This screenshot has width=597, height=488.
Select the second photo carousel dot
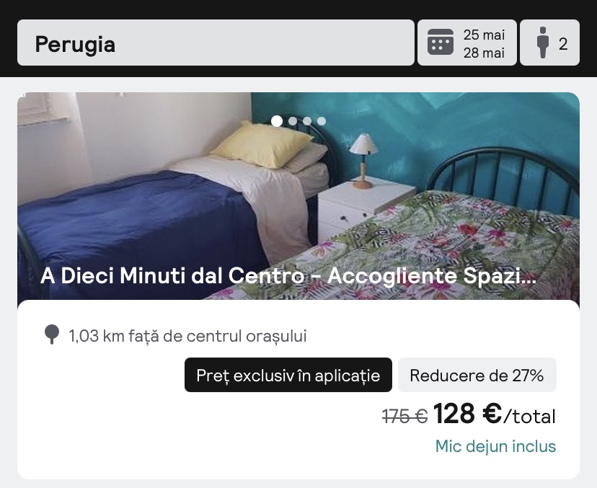click(x=293, y=121)
